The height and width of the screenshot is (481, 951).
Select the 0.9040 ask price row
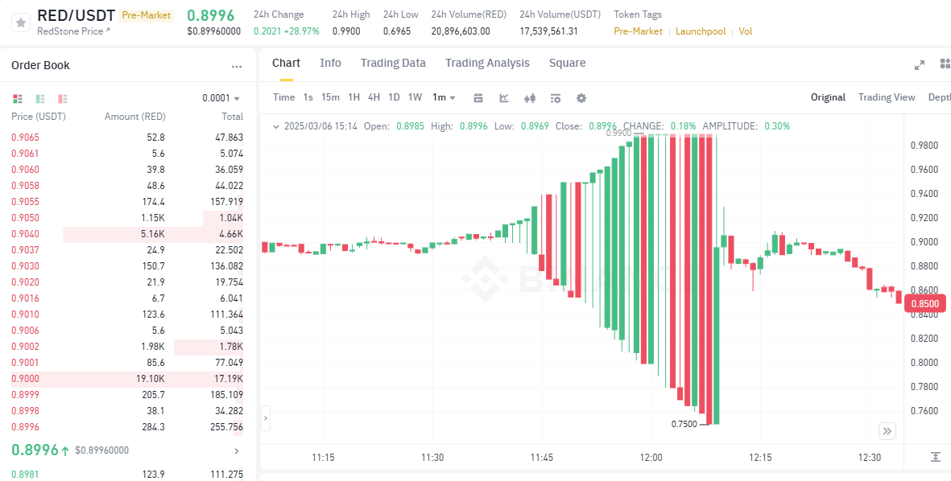point(127,234)
